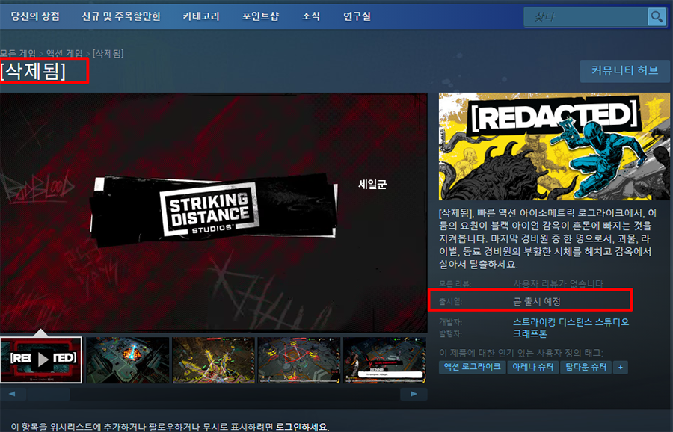Select the 액션 로그라이크 tag
The width and height of the screenshot is (673, 432).
point(472,367)
